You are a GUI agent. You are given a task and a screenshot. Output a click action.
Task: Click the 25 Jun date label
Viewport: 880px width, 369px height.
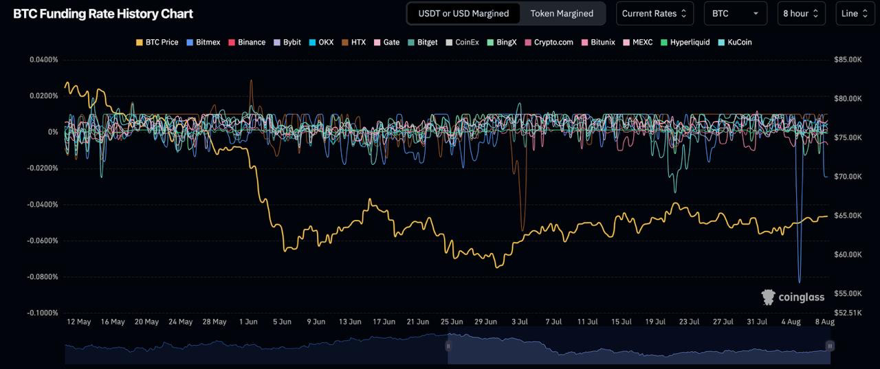coord(452,322)
